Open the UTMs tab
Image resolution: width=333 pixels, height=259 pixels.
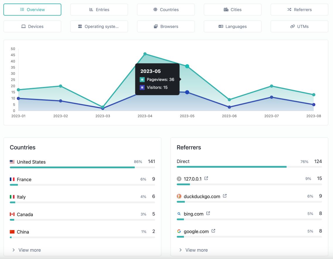[x=299, y=26]
